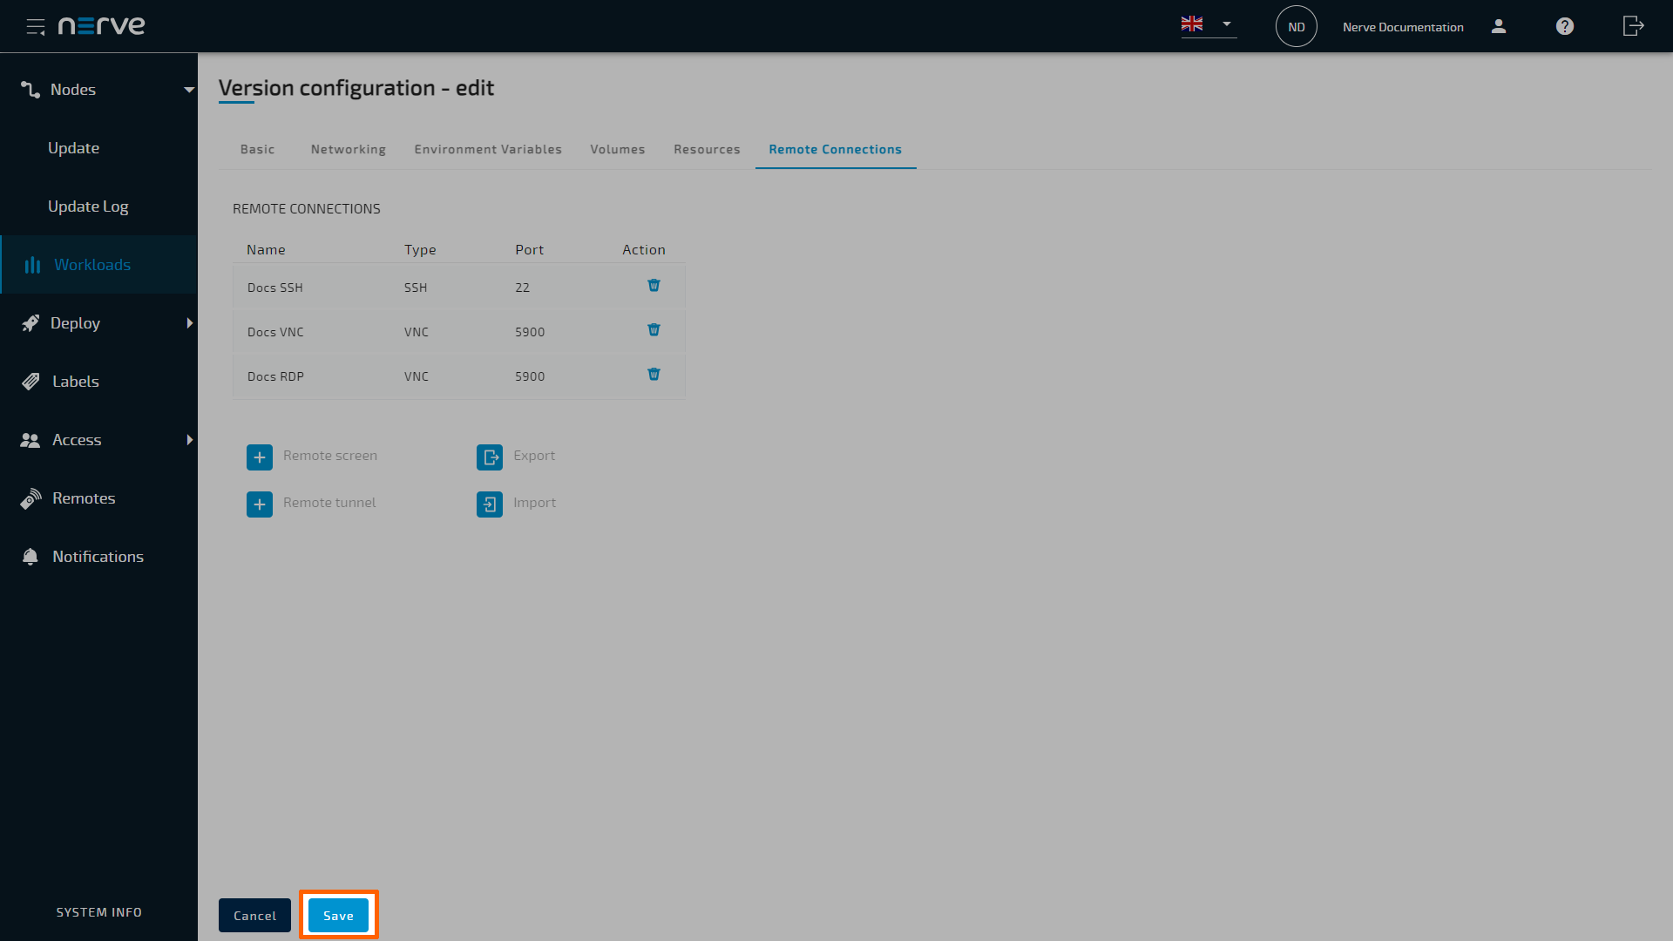This screenshot has width=1673, height=941.
Task: Click the delete icon for Docs VNC
Action: point(654,329)
